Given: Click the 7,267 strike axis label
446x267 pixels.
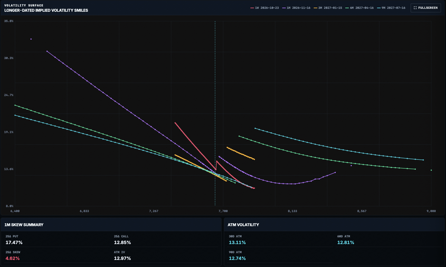Looking at the screenshot, I should coord(154,211).
